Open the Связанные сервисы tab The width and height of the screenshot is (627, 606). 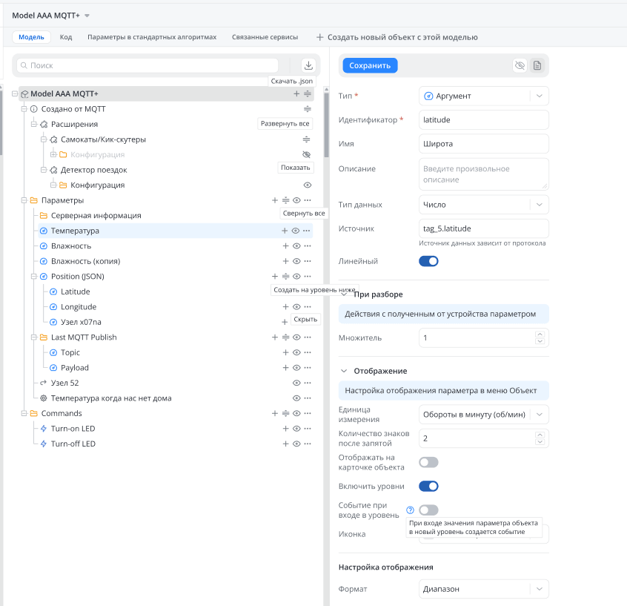265,37
